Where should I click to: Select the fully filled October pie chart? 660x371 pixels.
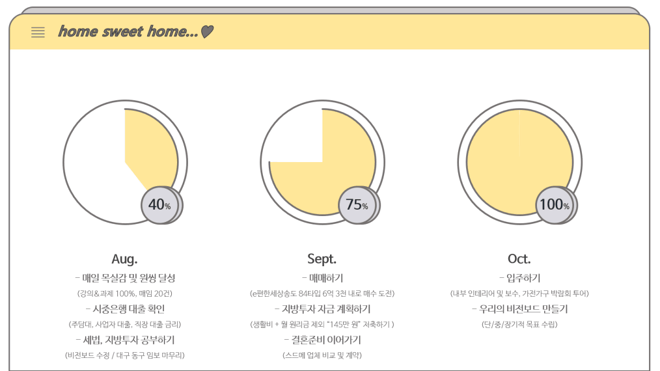click(520, 162)
